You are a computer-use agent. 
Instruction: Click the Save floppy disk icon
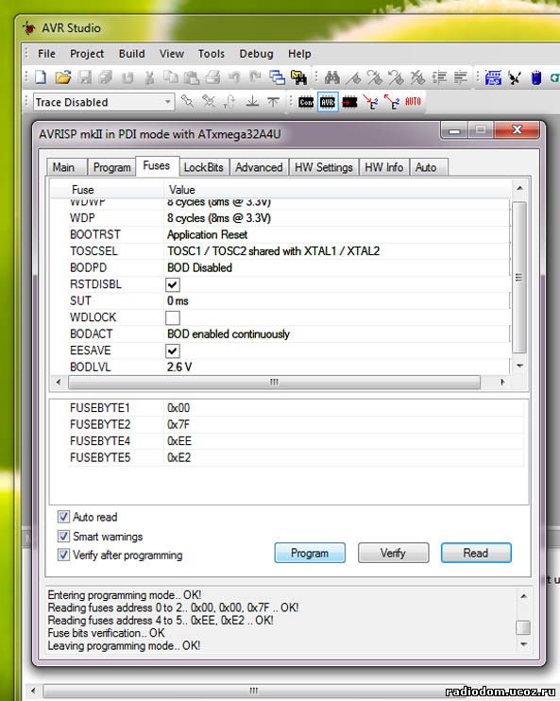tap(84, 77)
